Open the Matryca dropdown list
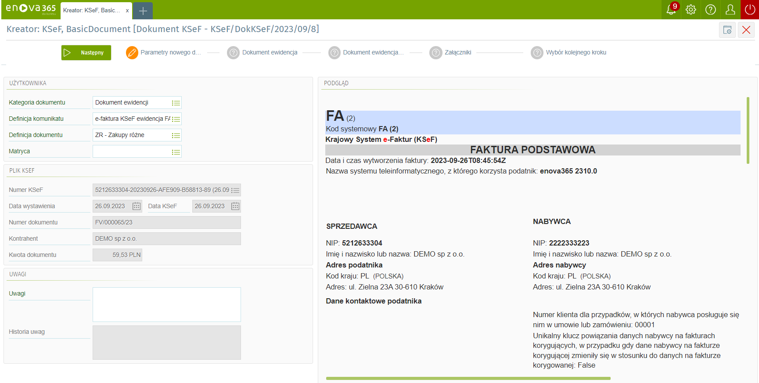 [x=176, y=152]
